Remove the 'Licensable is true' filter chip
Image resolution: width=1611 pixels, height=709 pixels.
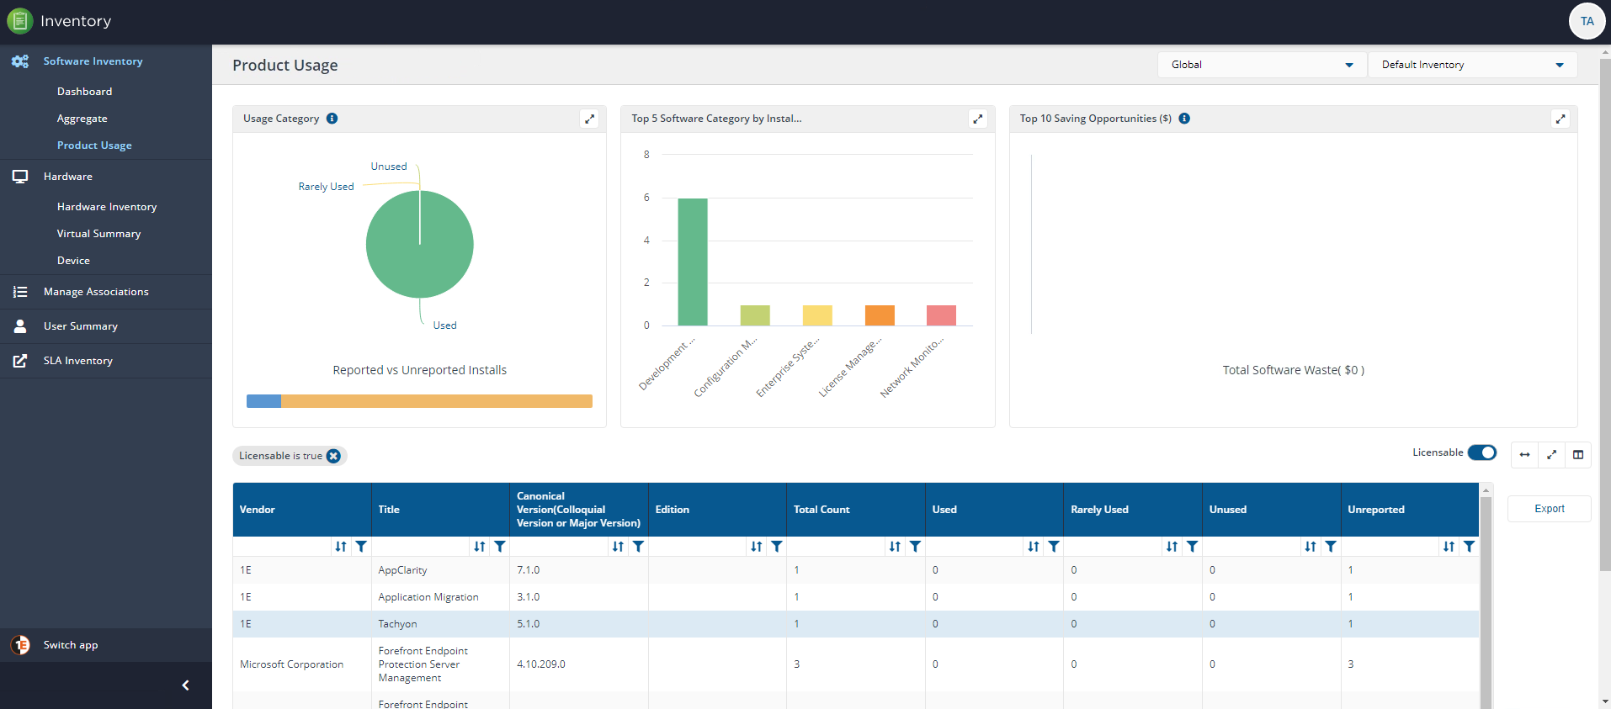[x=333, y=456]
